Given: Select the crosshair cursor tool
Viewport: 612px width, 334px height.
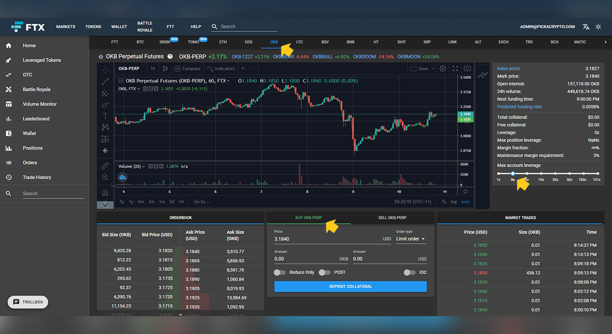Looking at the screenshot, I should (105, 70).
